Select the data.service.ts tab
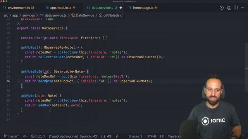Viewport: 248px width, 139px height. coord(102,8)
